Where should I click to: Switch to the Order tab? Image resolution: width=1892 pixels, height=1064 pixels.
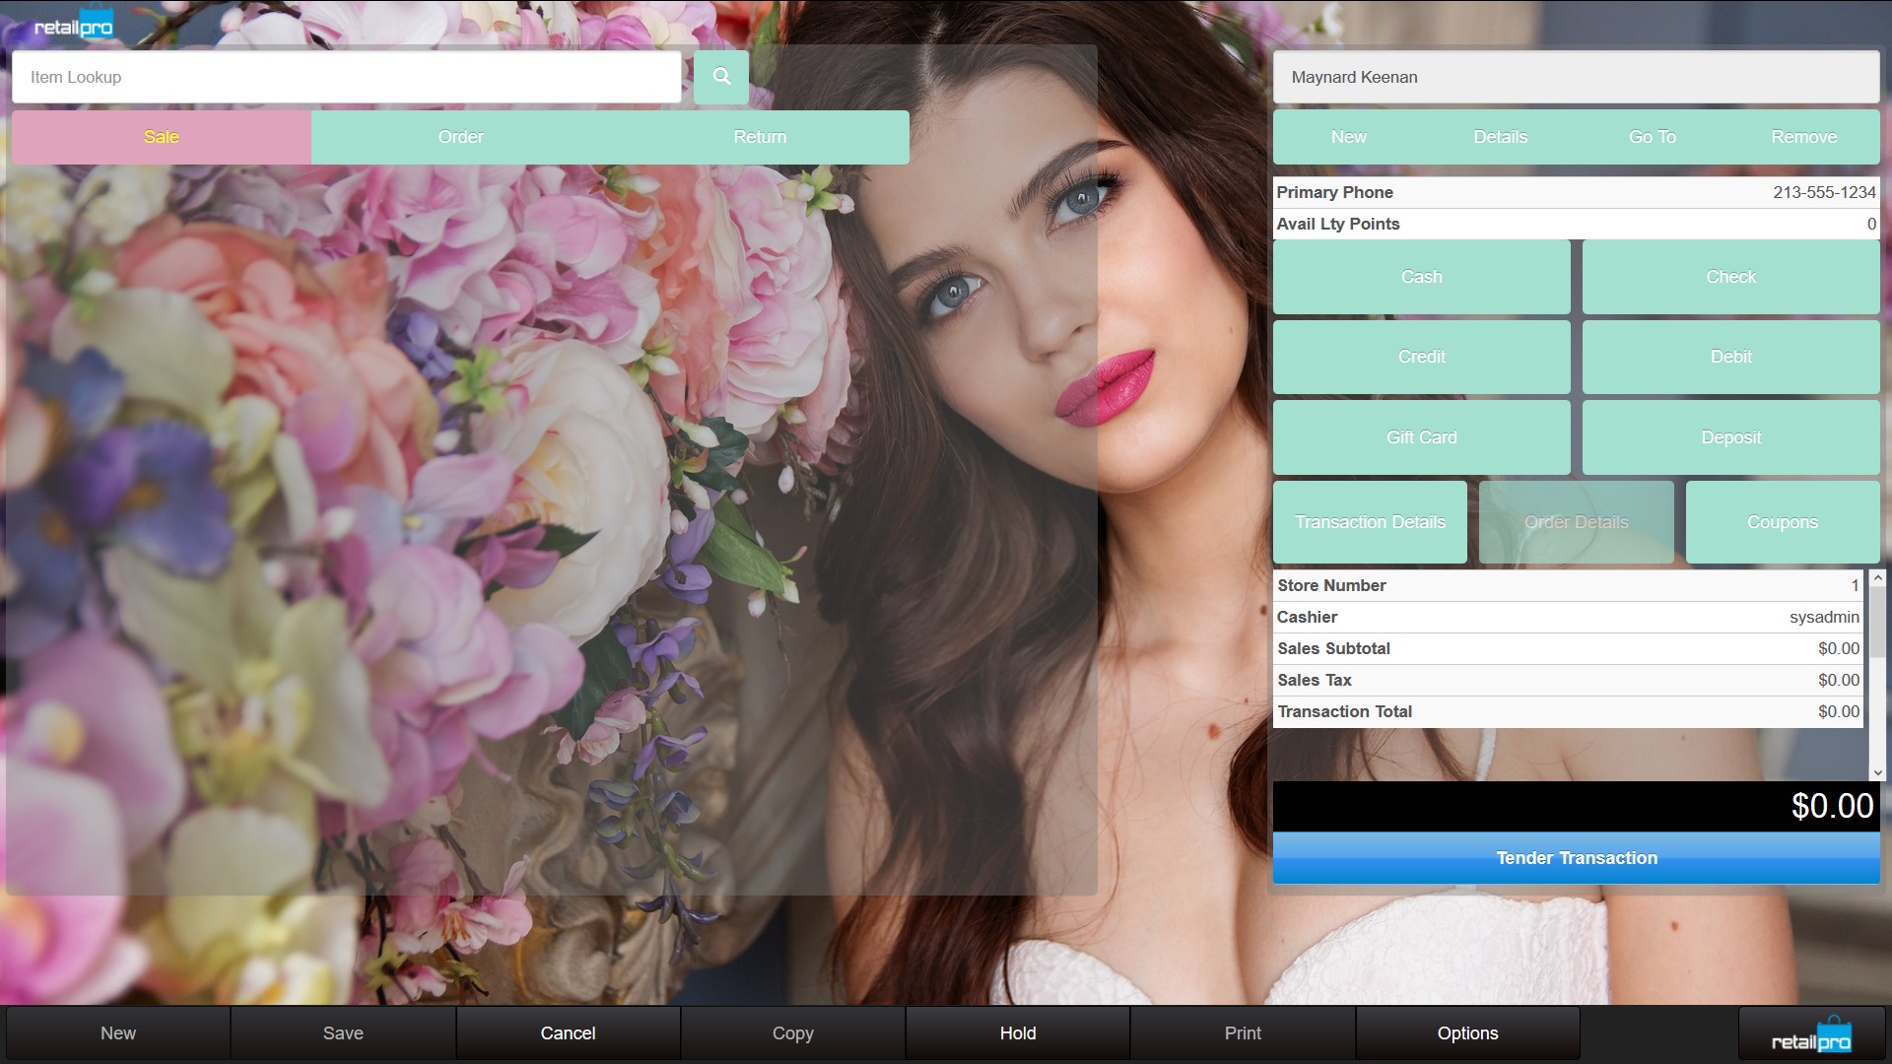point(460,137)
